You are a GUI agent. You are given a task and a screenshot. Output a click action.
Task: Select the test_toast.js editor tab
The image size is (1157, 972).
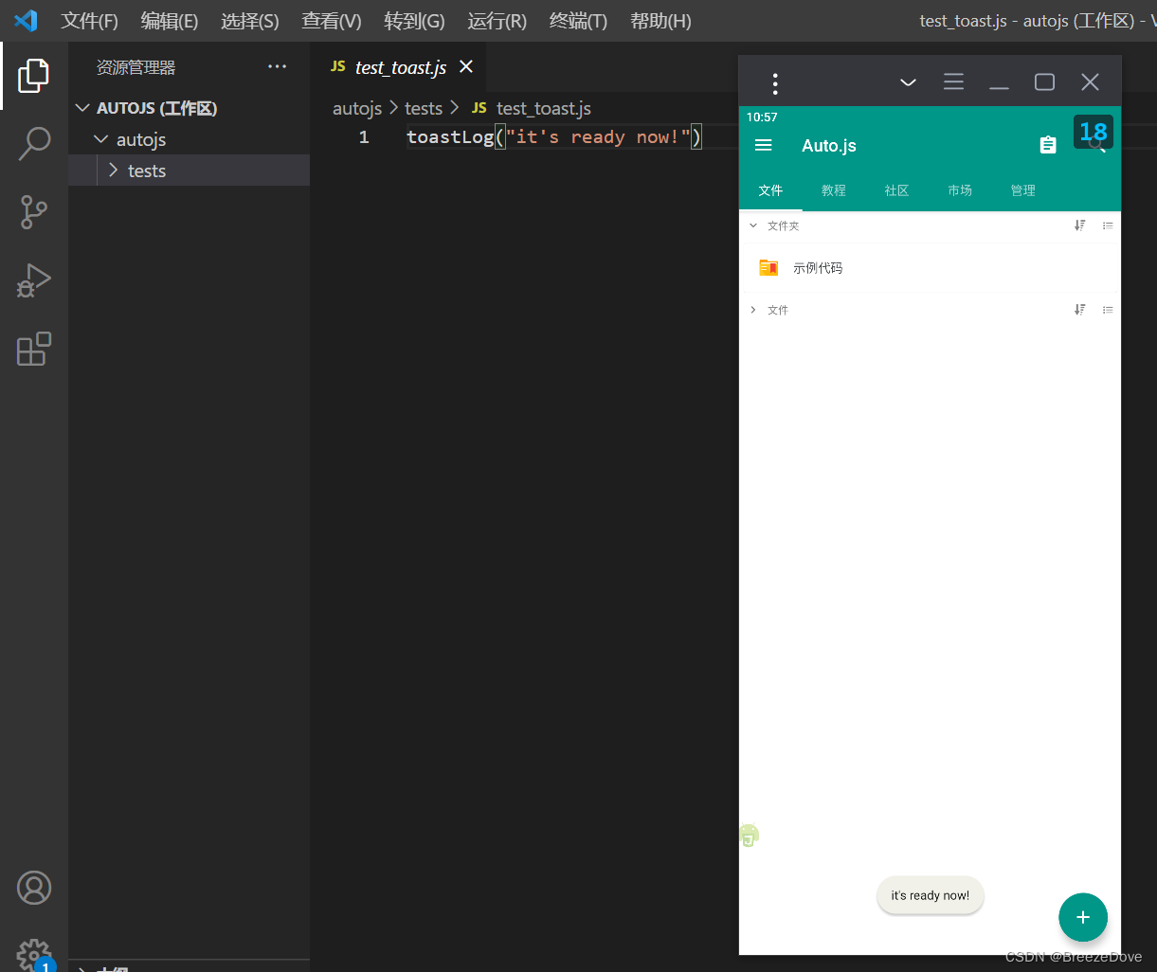(x=401, y=67)
